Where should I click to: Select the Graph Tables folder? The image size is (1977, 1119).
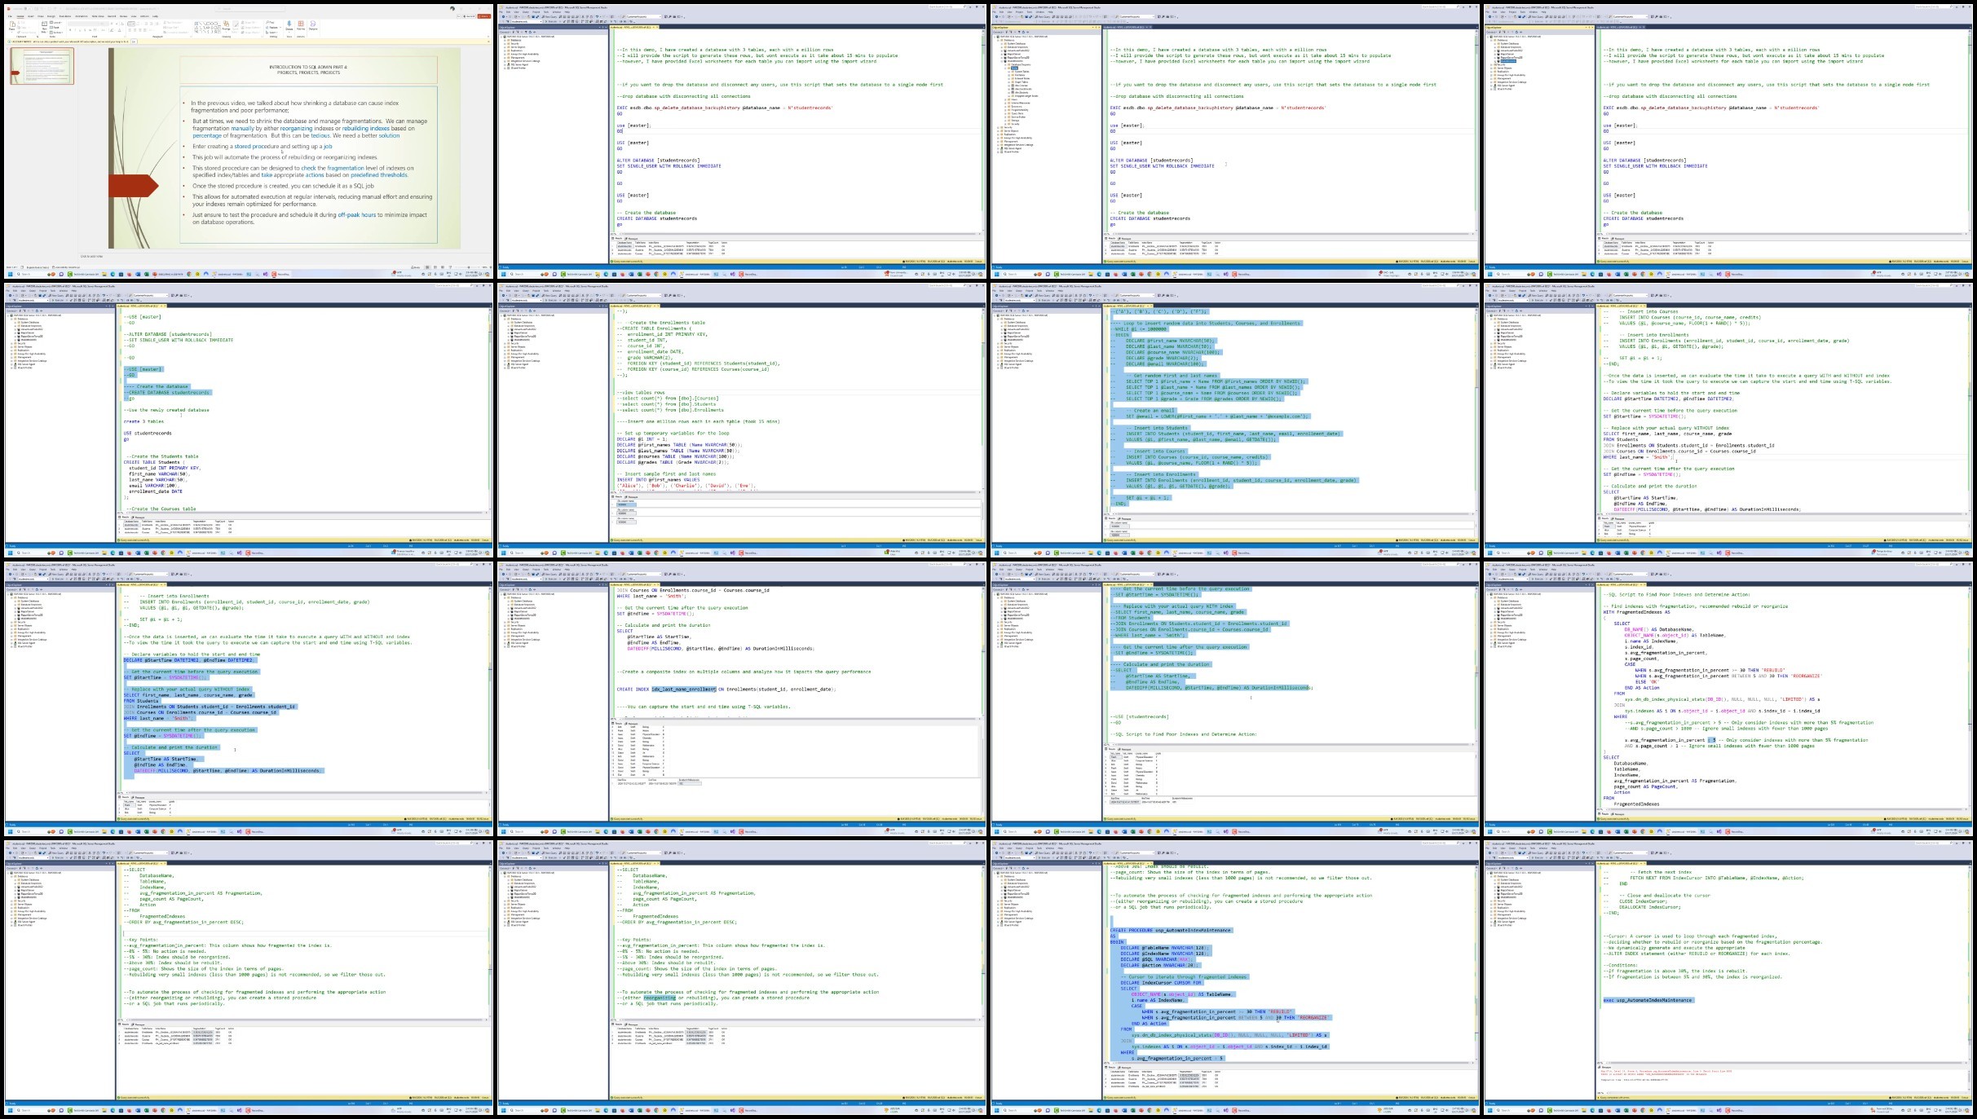[1021, 82]
